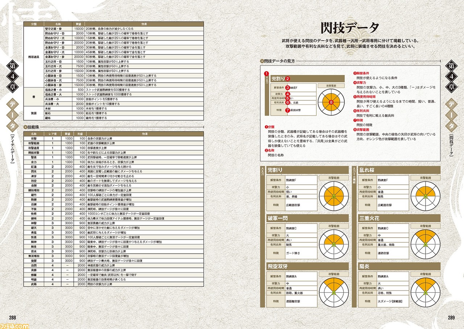Click the 金剛 skill bead name
Screen dimensions: 464x329
34,185
